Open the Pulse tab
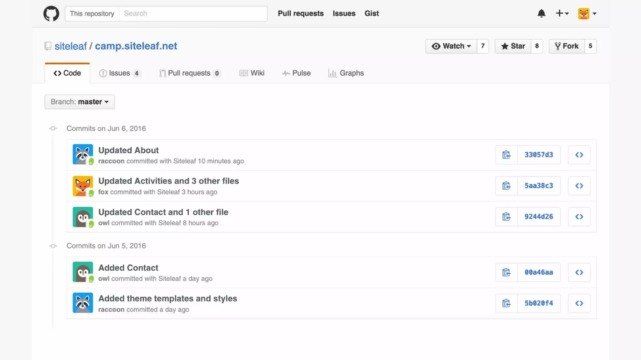 coord(296,73)
